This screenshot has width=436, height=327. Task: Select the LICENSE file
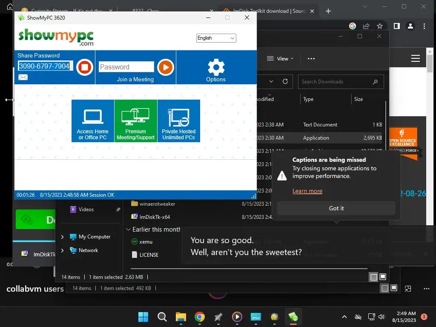pyautogui.click(x=149, y=255)
